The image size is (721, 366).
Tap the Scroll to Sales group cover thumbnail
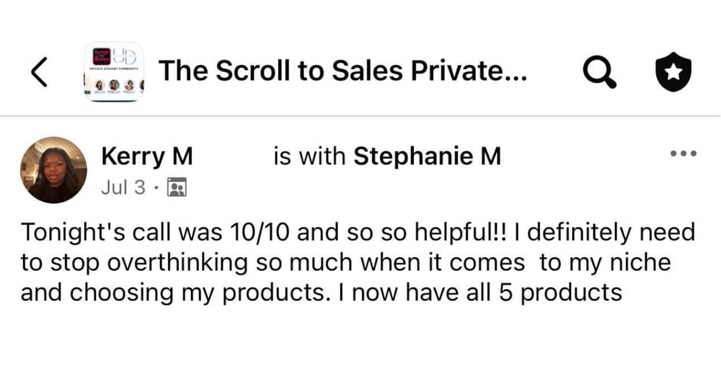tap(114, 71)
